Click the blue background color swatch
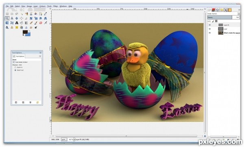Image resolution: width=244 pixels, height=147 pixels. point(29,35)
